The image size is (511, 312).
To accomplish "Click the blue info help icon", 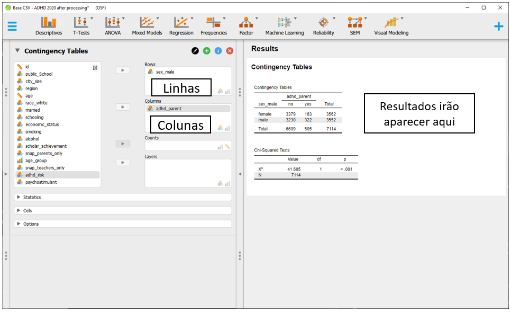I will point(218,51).
